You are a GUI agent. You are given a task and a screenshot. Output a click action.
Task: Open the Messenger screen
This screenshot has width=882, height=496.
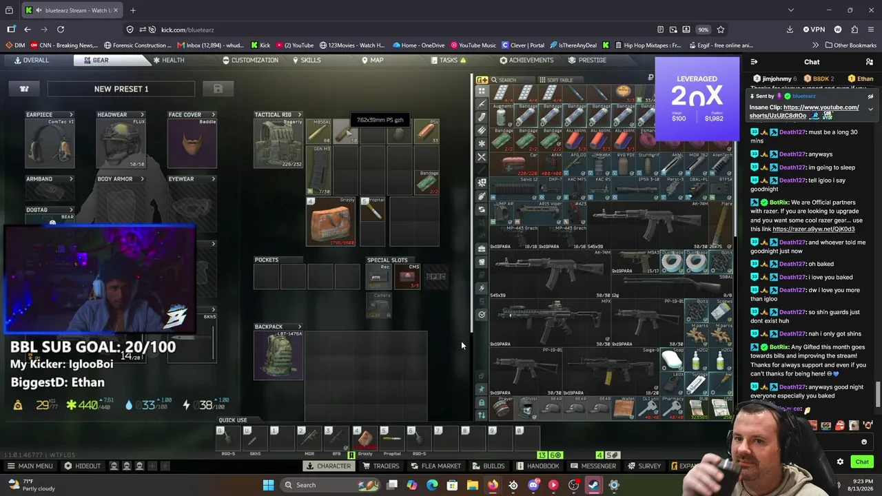593,466
